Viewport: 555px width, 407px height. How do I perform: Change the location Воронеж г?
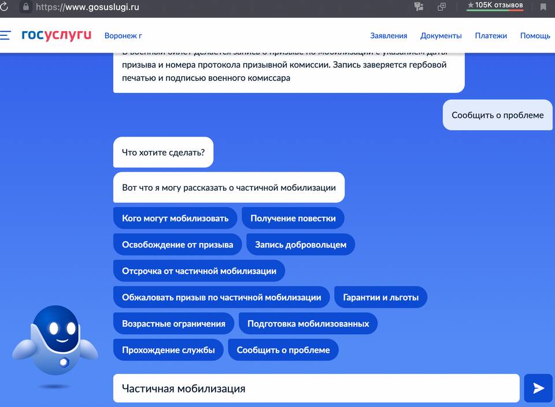point(123,36)
